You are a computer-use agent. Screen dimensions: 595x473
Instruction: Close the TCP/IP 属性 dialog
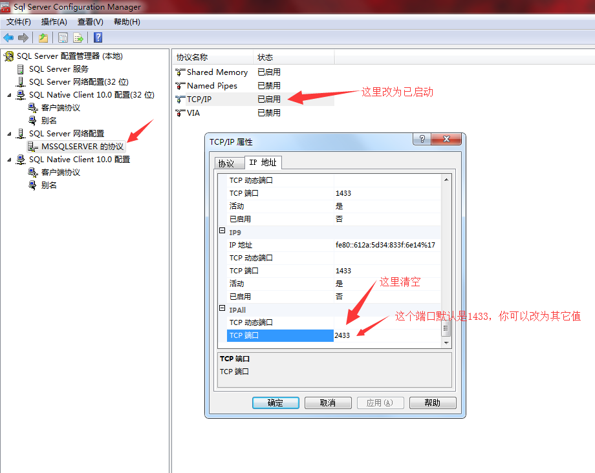(446, 139)
